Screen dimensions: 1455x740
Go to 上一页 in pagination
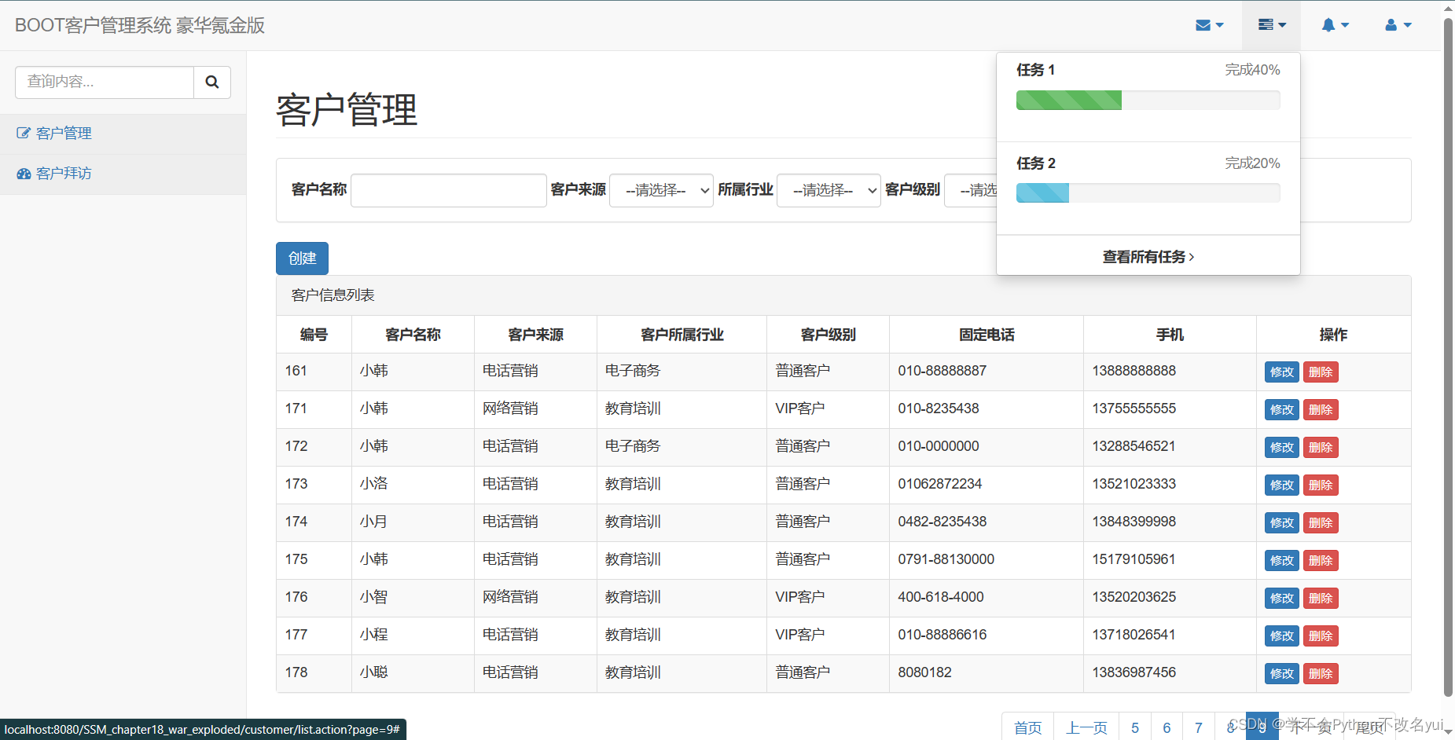click(x=1086, y=727)
